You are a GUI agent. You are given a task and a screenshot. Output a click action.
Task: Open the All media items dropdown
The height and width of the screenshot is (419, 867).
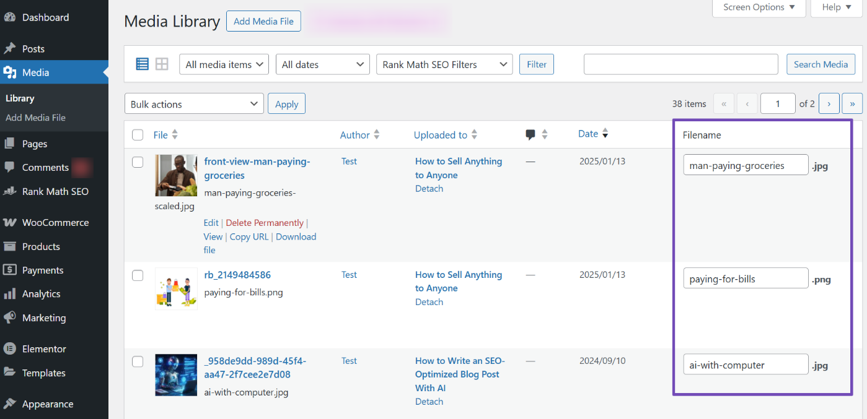click(224, 64)
